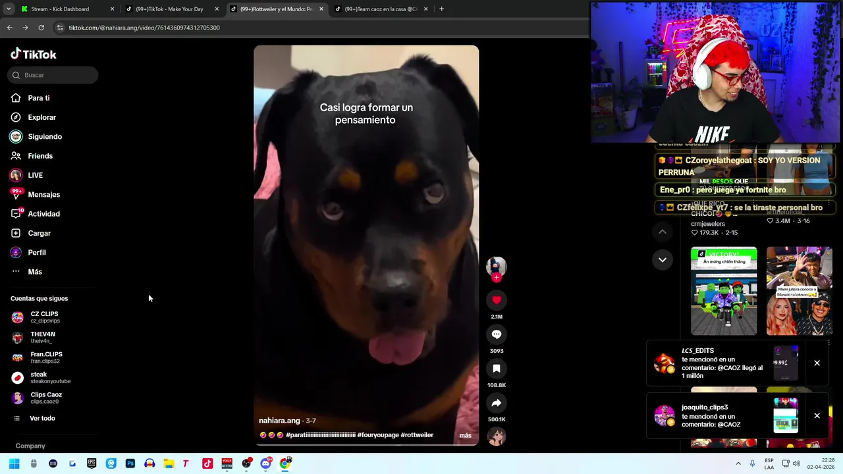Dismiss the joaquito_clips3 mention notification

tap(817, 415)
